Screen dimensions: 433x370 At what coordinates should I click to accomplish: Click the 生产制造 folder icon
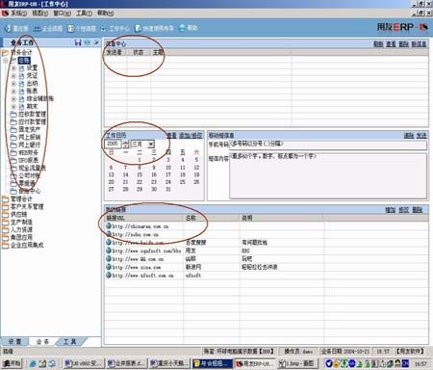pos(5,223)
